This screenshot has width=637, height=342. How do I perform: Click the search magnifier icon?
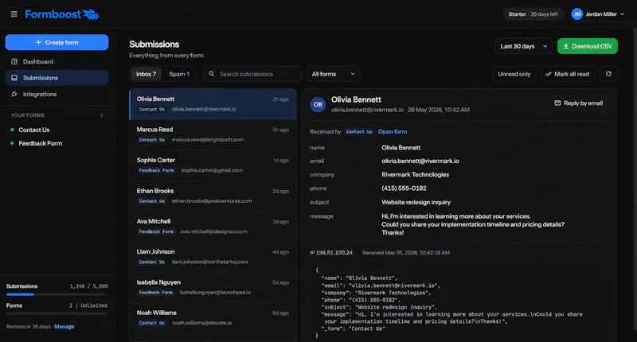(x=211, y=74)
